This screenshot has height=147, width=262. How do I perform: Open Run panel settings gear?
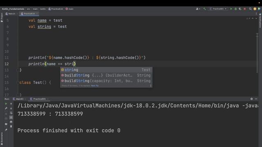pyautogui.click(x=251, y=99)
